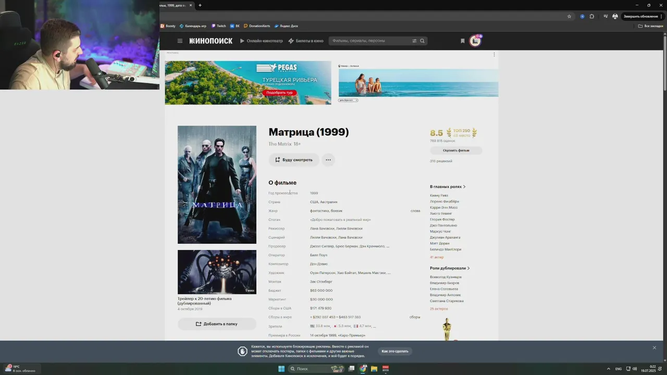Open Яндекс Диск bookmark
Viewport: 667px width, 375px height.
(x=287, y=26)
